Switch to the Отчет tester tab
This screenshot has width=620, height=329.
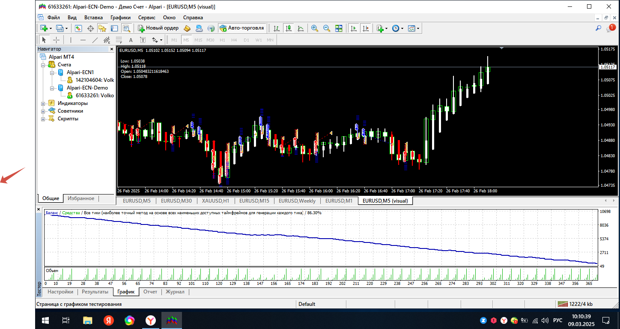click(150, 292)
